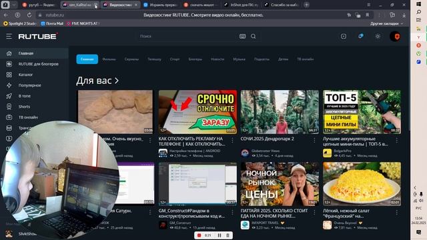Open the Почта Mail bookmark

52,24
